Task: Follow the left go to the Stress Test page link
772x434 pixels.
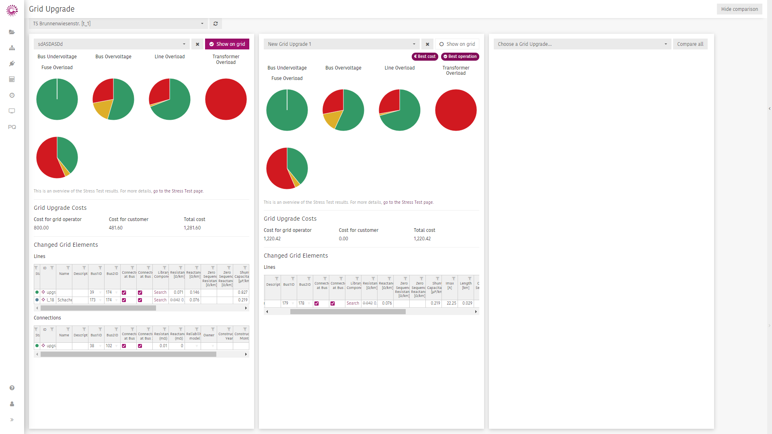Action: [178, 191]
